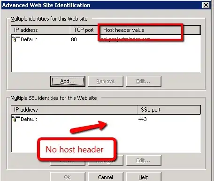214x181 pixels.
Task: Cancel the Advanced Web Site Identification dialog
Action: coord(106,177)
